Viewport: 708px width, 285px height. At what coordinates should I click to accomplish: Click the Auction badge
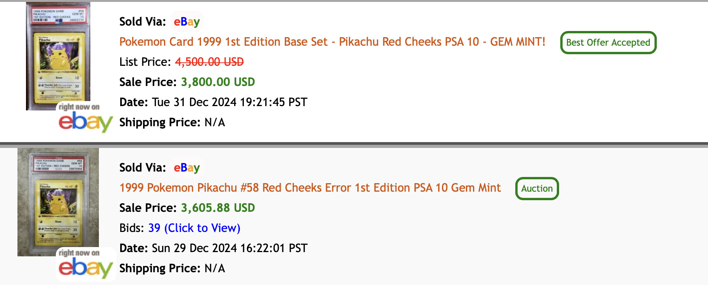click(537, 189)
